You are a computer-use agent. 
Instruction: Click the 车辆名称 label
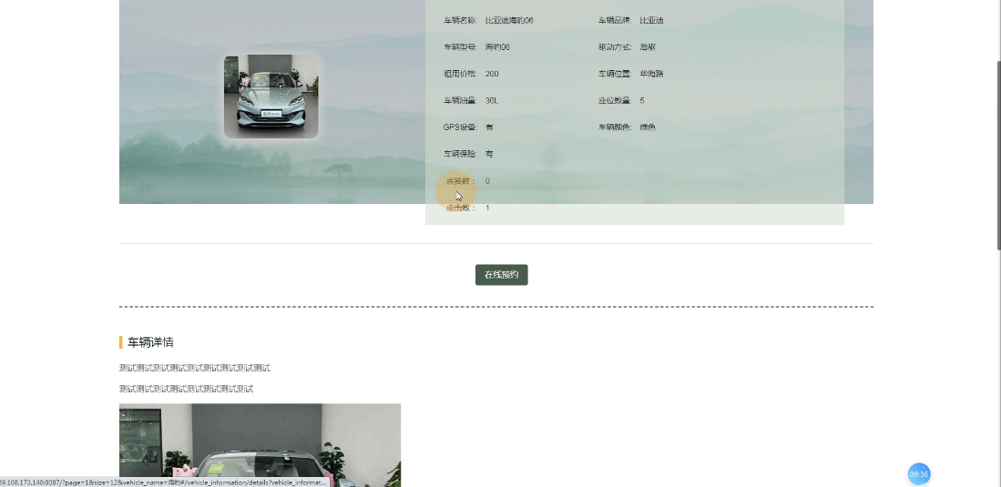pos(460,20)
